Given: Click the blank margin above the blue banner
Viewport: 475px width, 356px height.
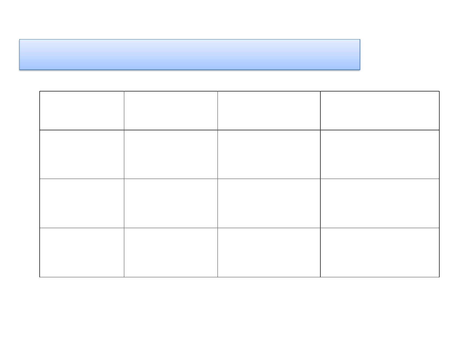Looking at the screenshot, I should (237, 19).
